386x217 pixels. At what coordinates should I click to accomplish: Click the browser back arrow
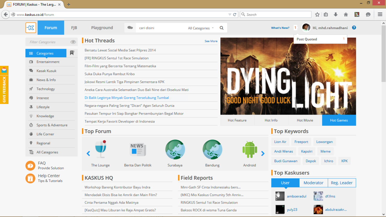[x=5, y=14]
